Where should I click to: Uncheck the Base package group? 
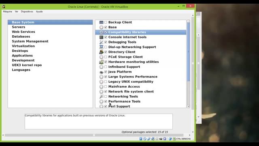(106, 27)
